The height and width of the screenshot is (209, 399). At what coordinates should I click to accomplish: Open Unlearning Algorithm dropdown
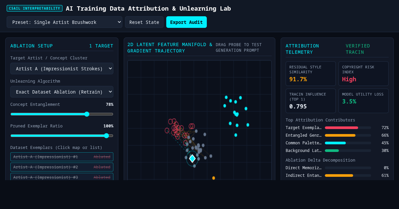click(62, 92)
